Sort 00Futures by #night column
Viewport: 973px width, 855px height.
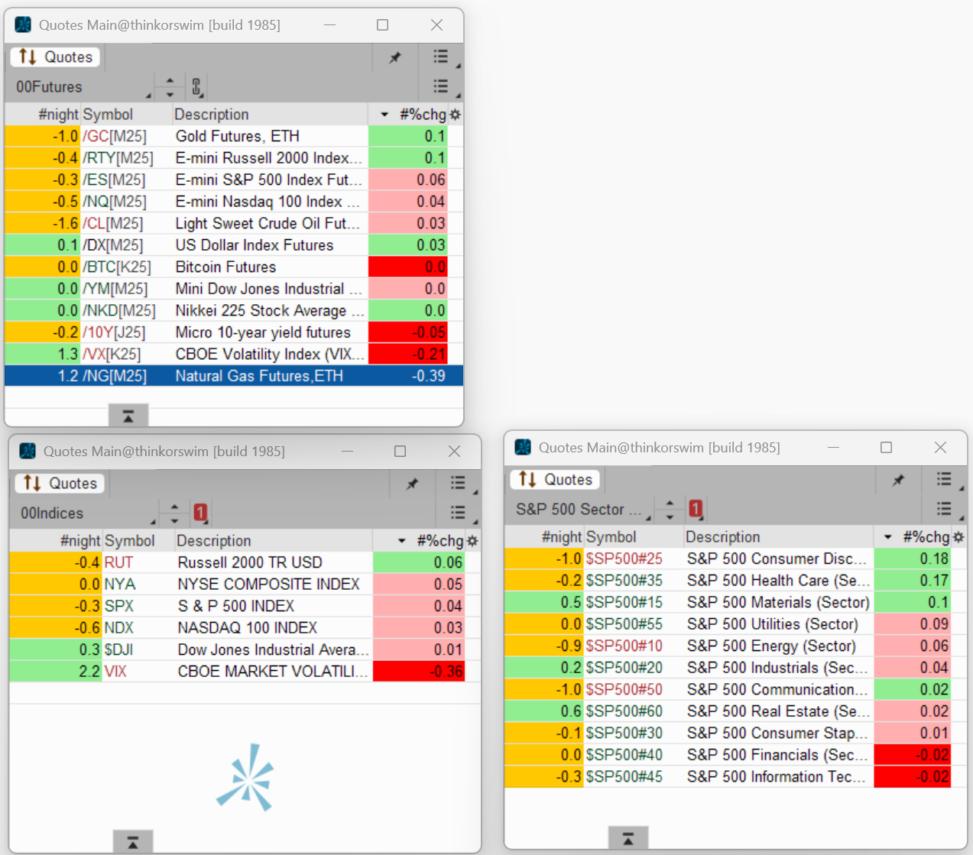43,115
